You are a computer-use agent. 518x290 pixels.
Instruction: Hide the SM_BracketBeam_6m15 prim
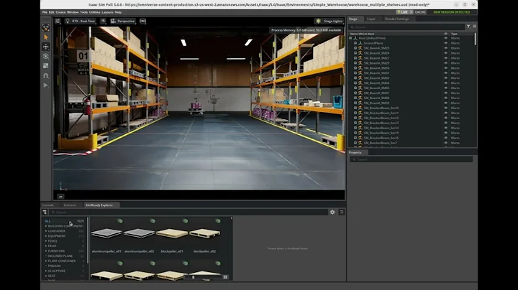point(445,133)
